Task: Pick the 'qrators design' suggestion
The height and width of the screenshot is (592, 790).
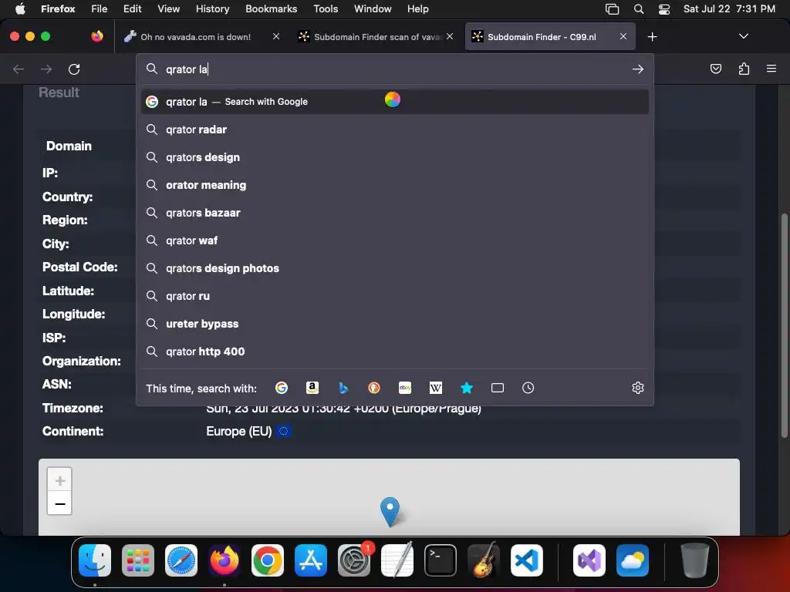Action: point(394,157)
